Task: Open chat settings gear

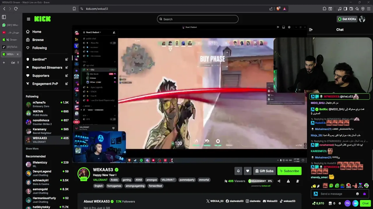Action: pyautogui.click(x=339, y=203)
